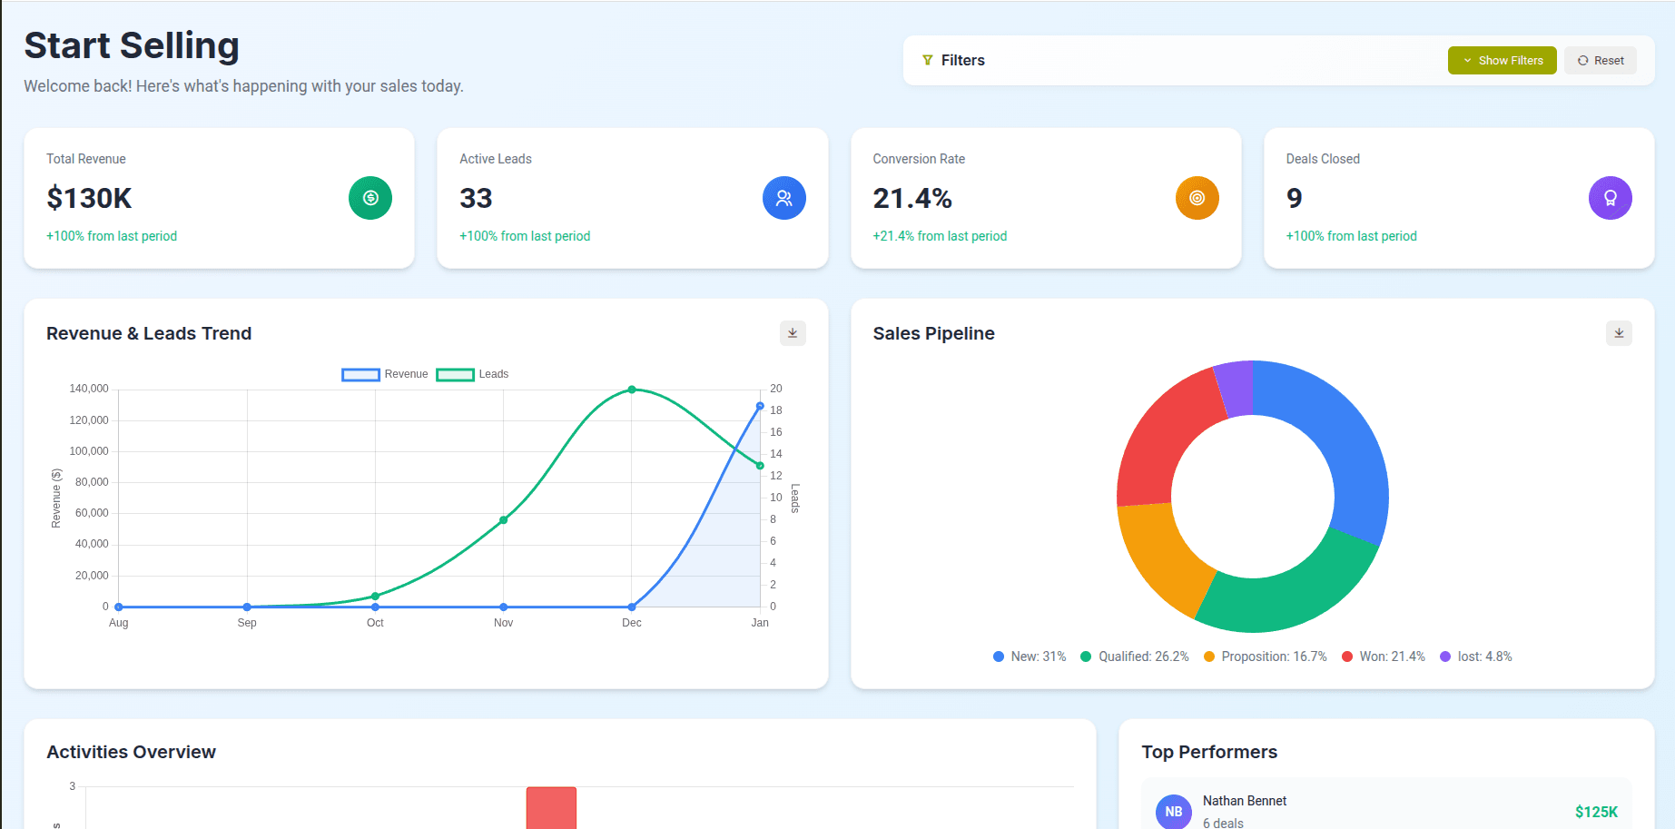Click the chevron on the Show Filters button

pyautogui.click(x=1465, y=60)
